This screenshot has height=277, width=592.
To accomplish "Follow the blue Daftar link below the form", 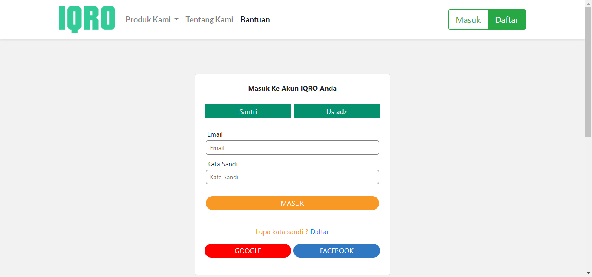I will (320, 232).
